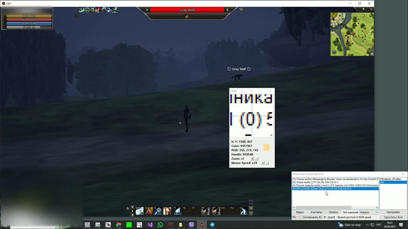This screenshot has width=408, height=229.
Task: Select the 'После смерти моба' rule row
Action: pos(335,185)
